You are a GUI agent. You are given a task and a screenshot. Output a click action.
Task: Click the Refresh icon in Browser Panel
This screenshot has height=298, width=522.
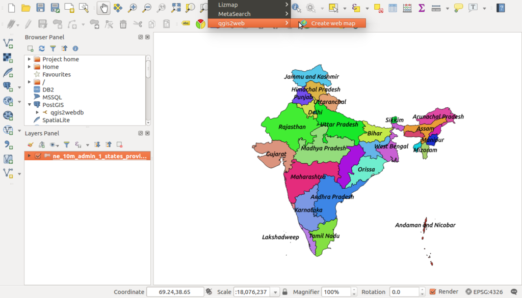[x=41, y=48]
